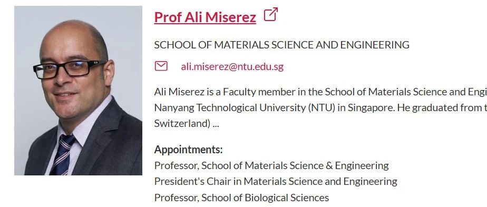Select the President's Chair in Materials Science line
Image resolution: width=487 pixels, height=207 pixels.
(x=276, y=182)
